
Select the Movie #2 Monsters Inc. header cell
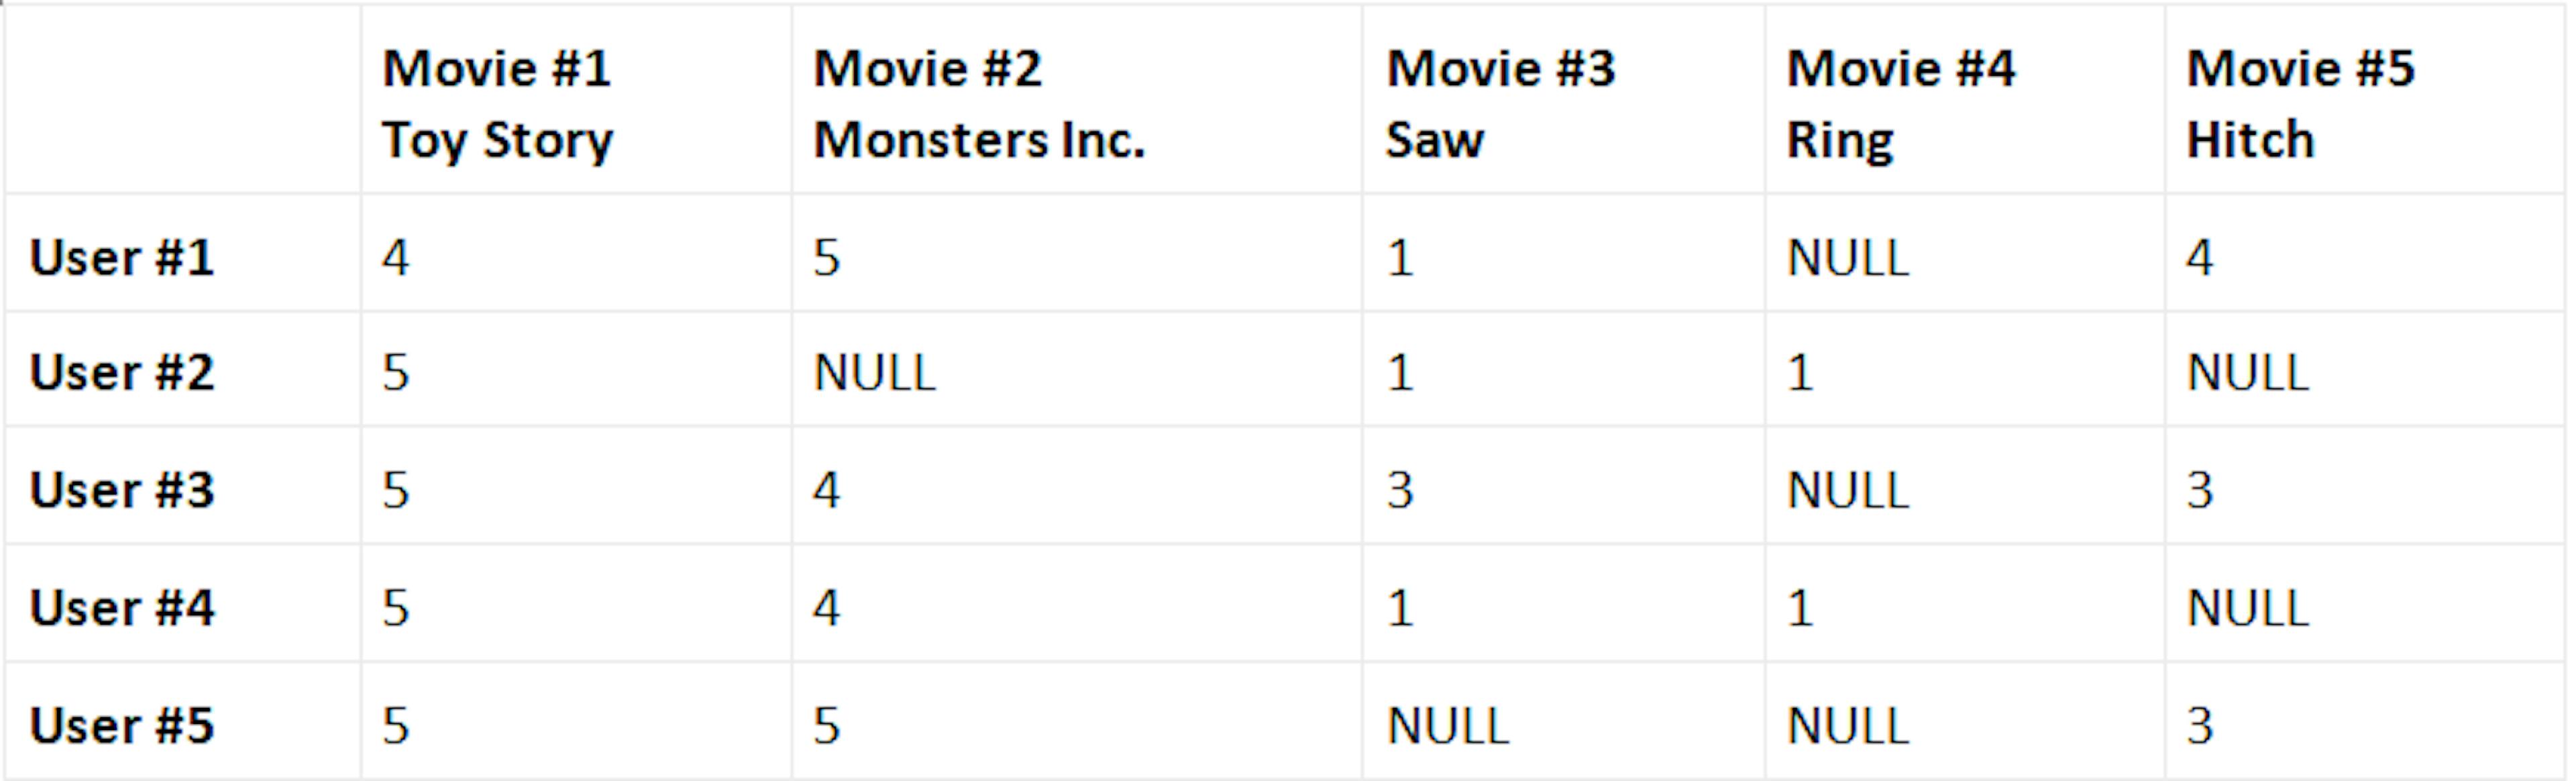(1076, 100)
